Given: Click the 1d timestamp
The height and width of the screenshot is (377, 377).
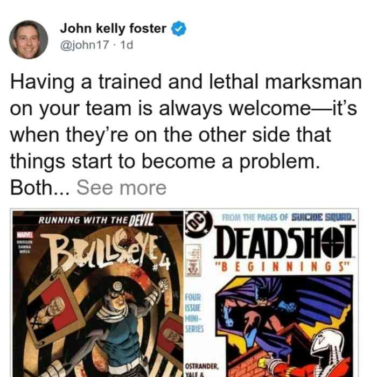Looking at the screenshot, I should coord(127,45).
